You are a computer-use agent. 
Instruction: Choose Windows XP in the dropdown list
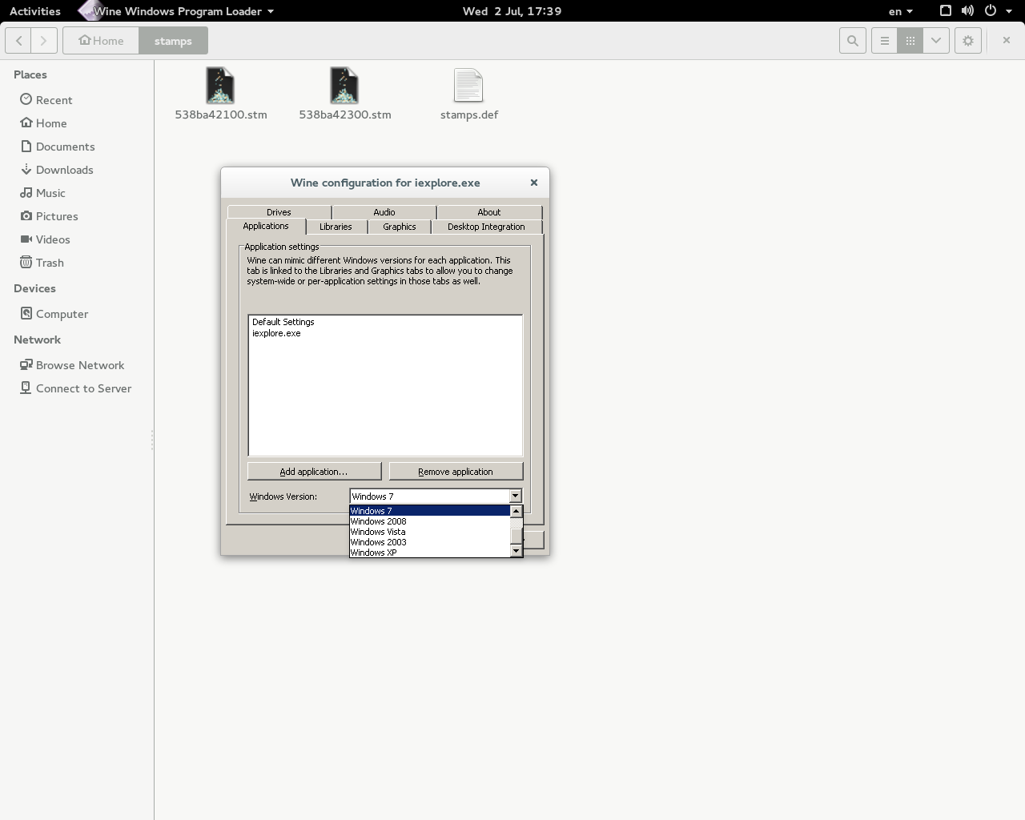pos(430,553)
